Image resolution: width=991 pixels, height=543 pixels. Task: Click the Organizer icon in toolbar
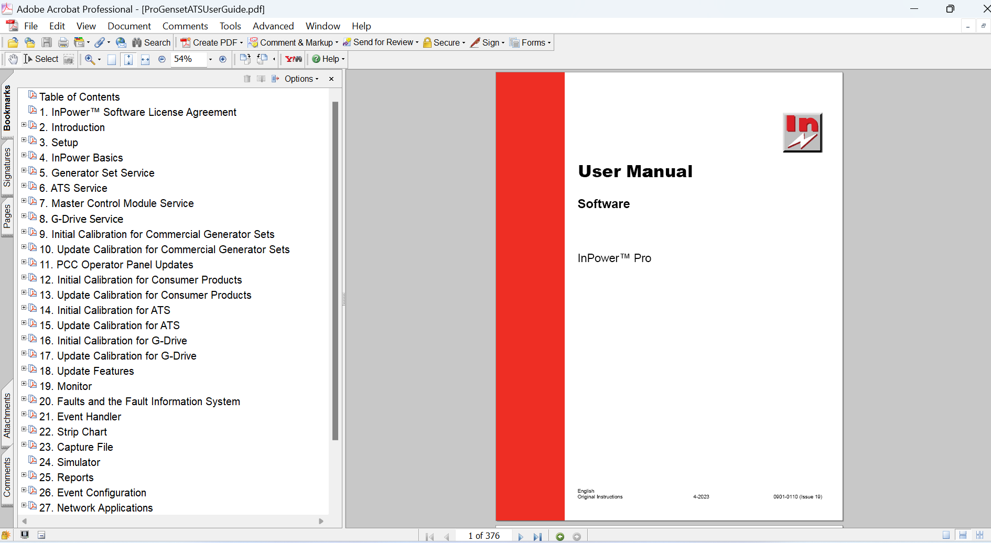click(79, 42)
